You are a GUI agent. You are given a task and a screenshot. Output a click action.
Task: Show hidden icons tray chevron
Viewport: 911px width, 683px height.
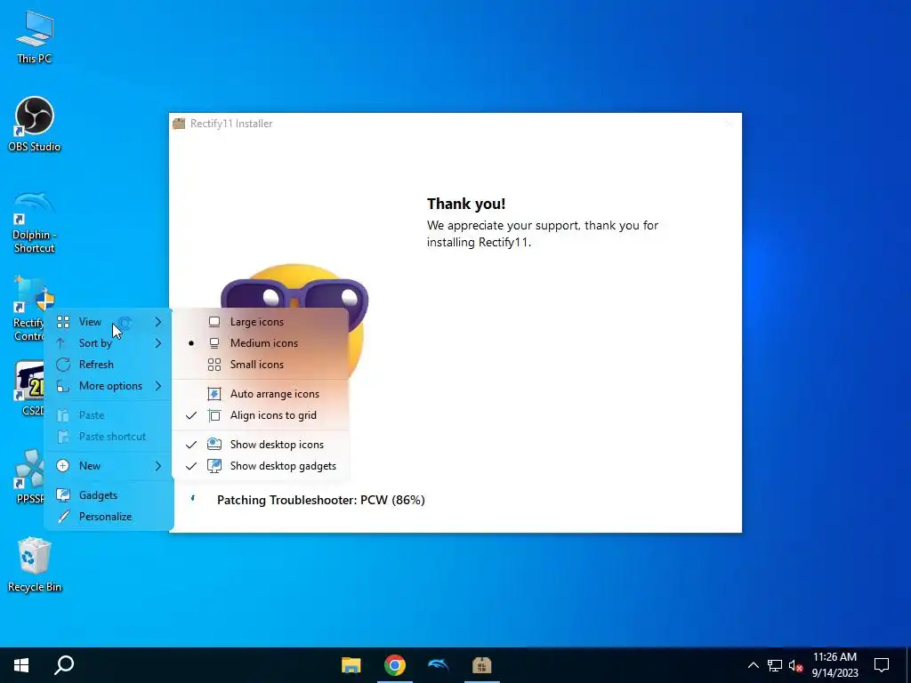point(753,665)
